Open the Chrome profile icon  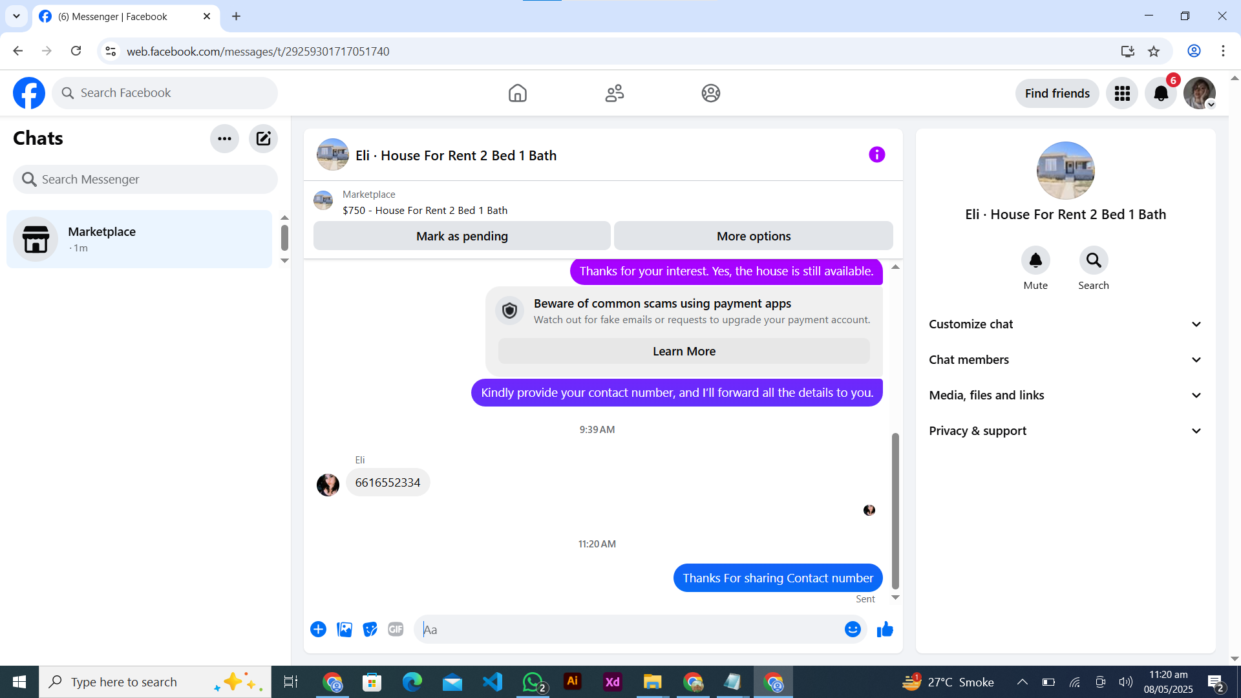pyautogui.click(x=1194, y=51)
